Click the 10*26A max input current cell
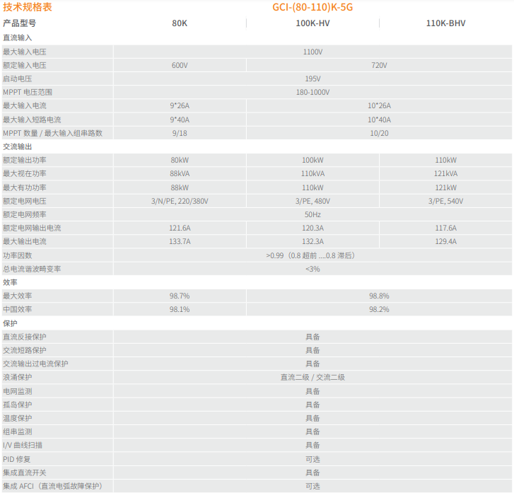 tap(379, 105)
